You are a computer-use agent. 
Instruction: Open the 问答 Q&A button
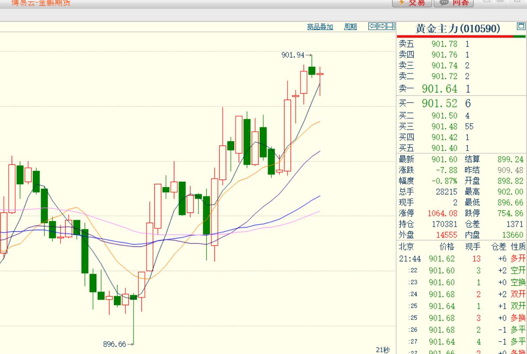454,3
